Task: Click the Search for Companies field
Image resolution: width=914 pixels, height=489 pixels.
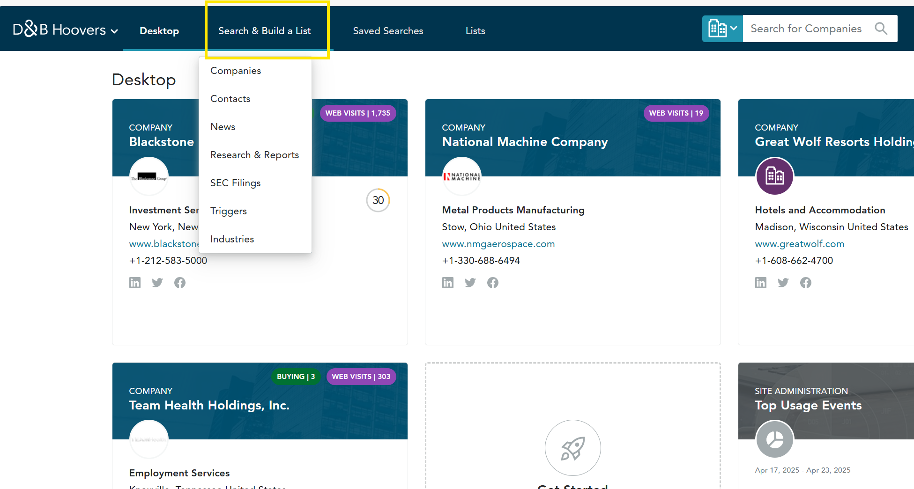Action: (806, 29)
